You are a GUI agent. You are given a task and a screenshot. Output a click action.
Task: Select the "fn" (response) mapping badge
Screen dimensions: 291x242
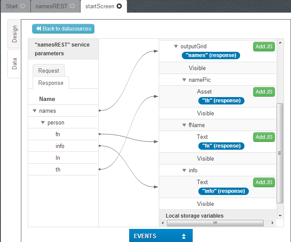221,146
